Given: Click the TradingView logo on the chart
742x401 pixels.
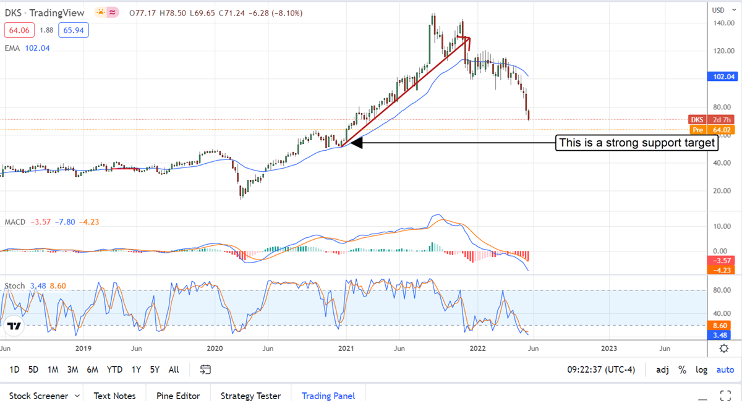Looking at the screenshot, I should pyautogui.click(x=15, y=326).
